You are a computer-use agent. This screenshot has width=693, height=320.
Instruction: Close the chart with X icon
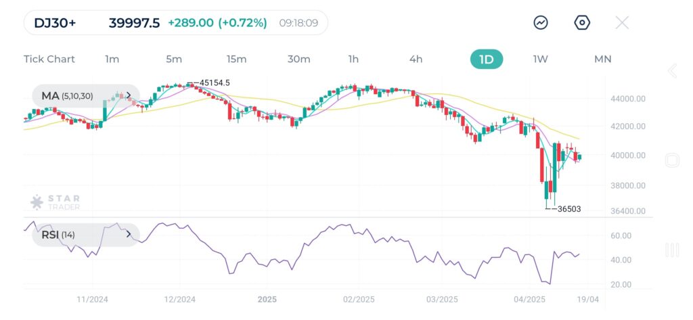(622, 23)
